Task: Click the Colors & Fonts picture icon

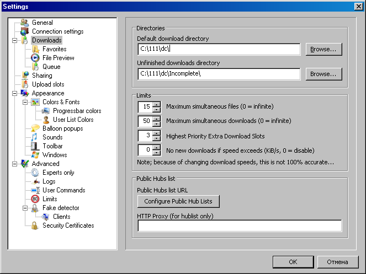Action: click(35, 102)
